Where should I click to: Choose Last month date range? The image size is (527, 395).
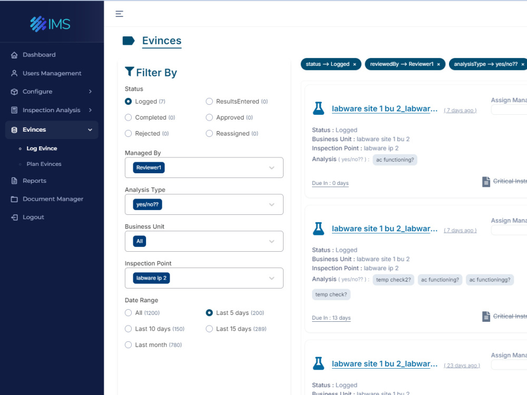pyautogui.click(x=128, y=345)
